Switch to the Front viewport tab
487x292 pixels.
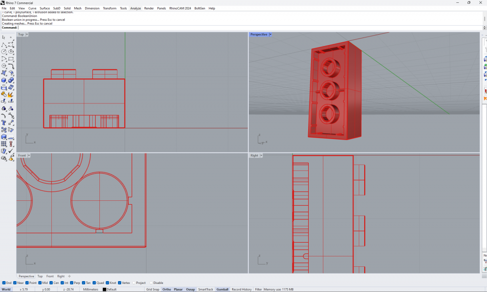(x=50, y=276)
